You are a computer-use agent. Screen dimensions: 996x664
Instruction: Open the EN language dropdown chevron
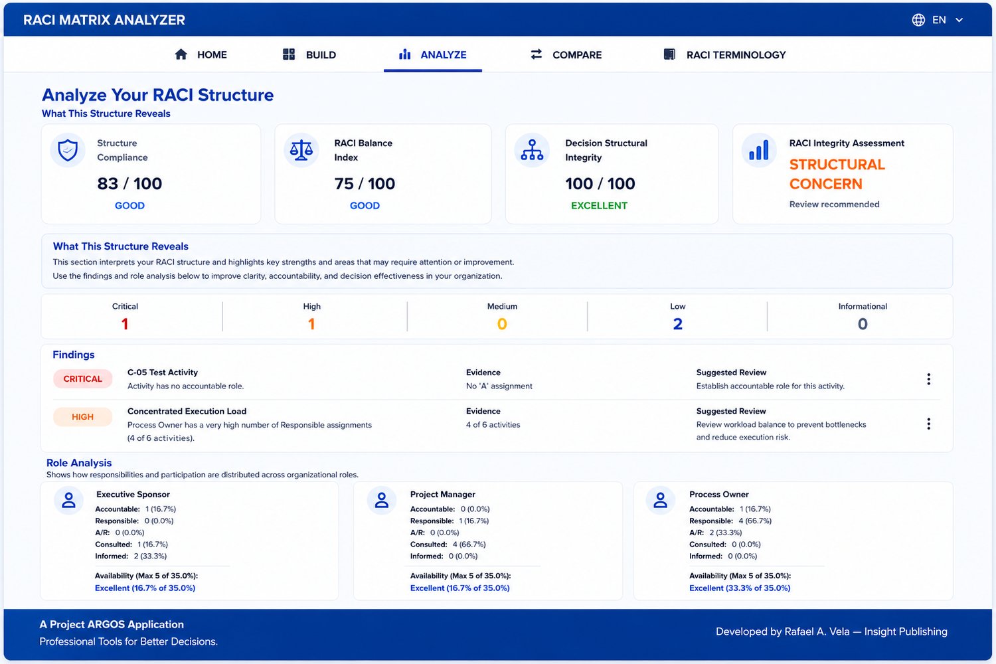(959, 20)
